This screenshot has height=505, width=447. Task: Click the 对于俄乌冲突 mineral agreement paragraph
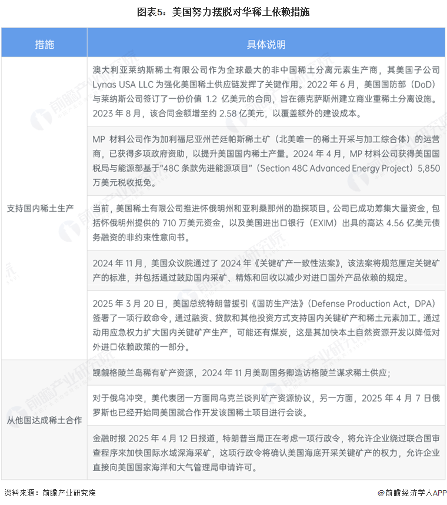click(266, 405)
